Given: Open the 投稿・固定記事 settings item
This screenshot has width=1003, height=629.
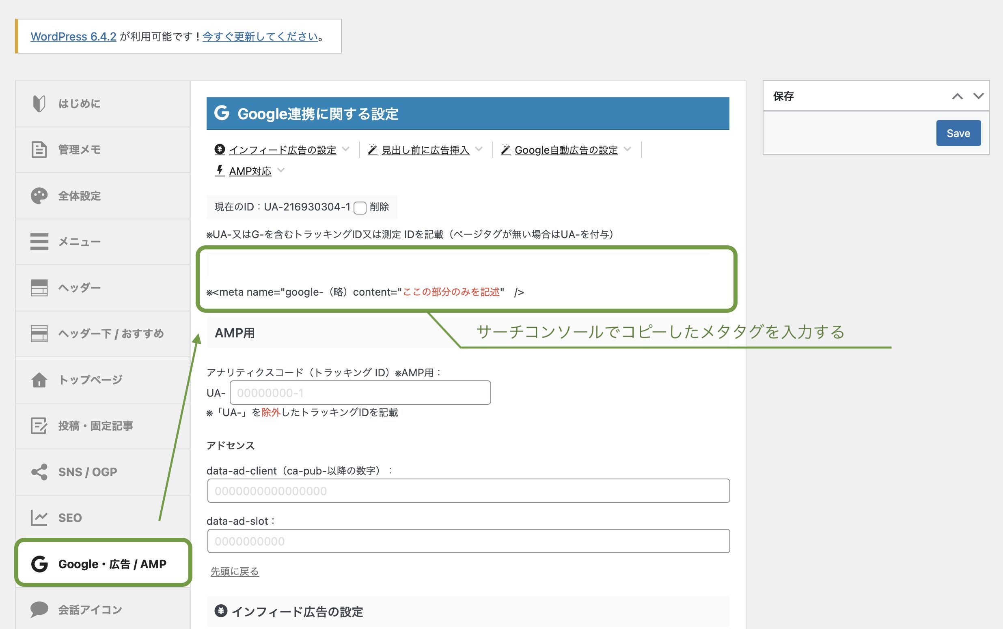Looking at the screenshot, I should 103,426.
